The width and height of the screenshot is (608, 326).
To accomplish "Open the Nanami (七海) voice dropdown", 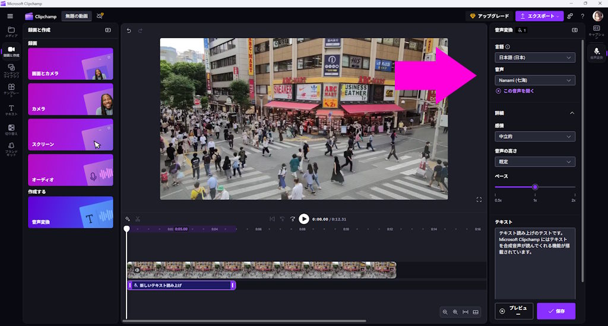I will pyautogui.click(x=535, y=80).
